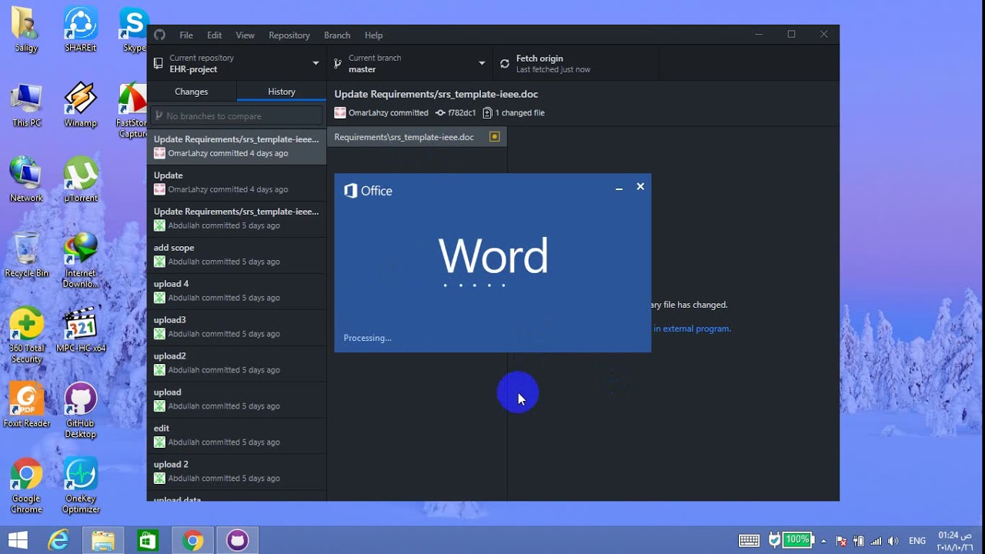Image resolution: width=985 pixels, height=554 pixels.
Task: Expand the Current repository dropdown
Action: (x=236, y=63)
